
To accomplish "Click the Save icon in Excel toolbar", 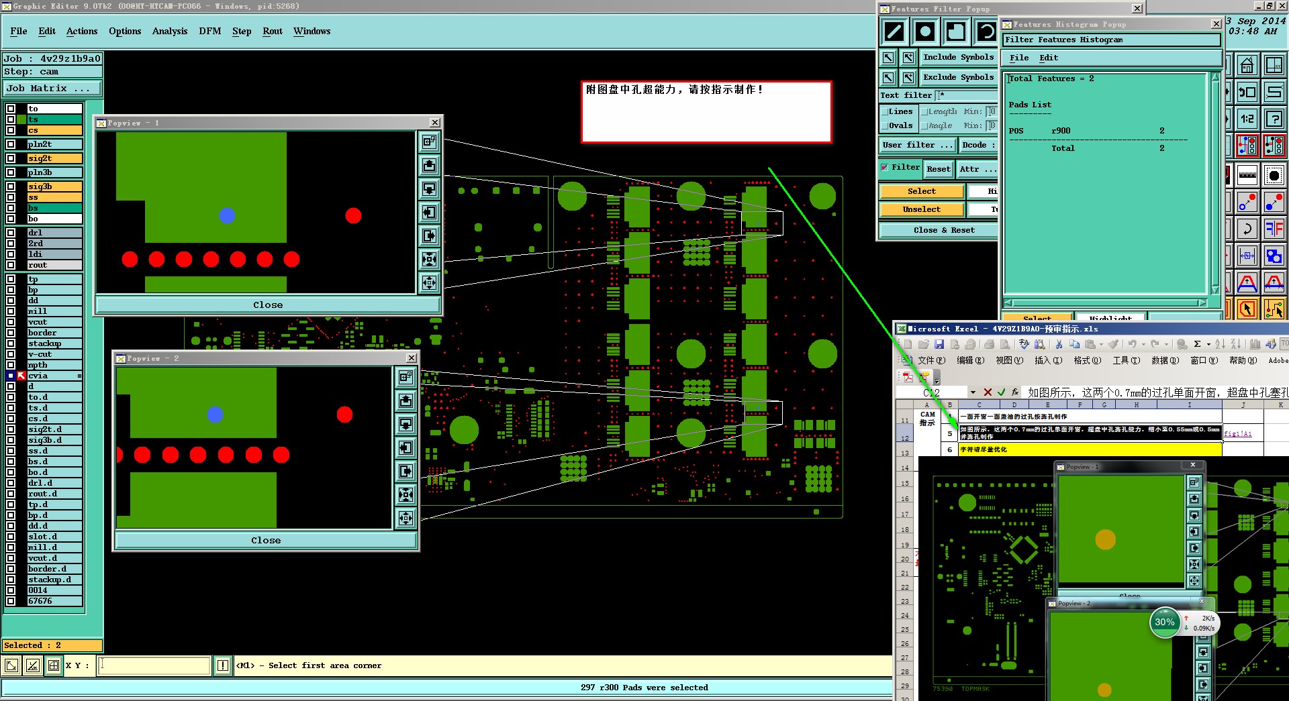I will pos(939,344).
